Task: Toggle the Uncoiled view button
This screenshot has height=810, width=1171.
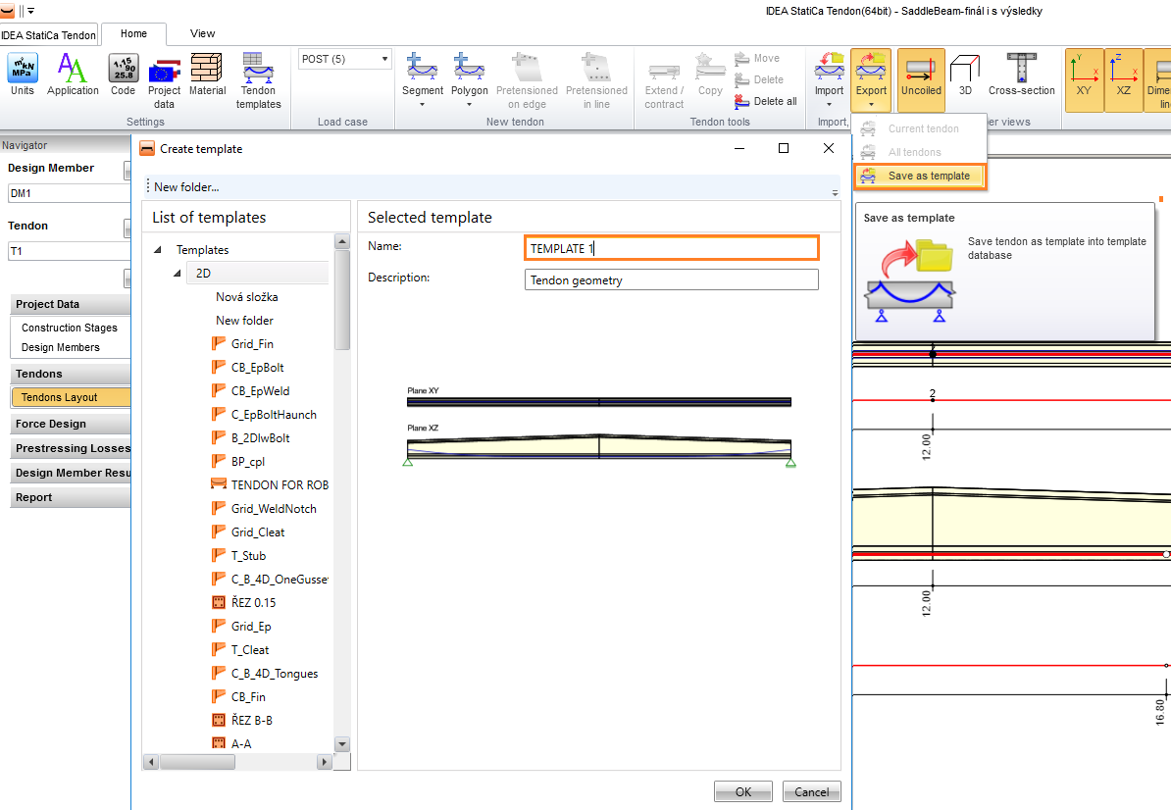Action: [921, 76]
